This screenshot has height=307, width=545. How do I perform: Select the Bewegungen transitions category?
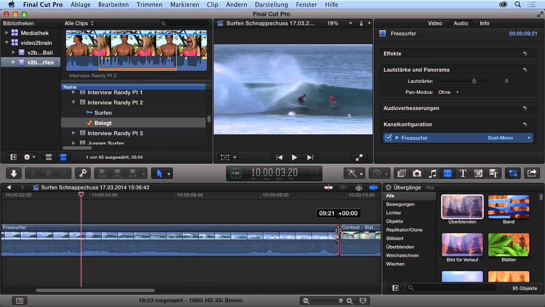tap(400, 204)
